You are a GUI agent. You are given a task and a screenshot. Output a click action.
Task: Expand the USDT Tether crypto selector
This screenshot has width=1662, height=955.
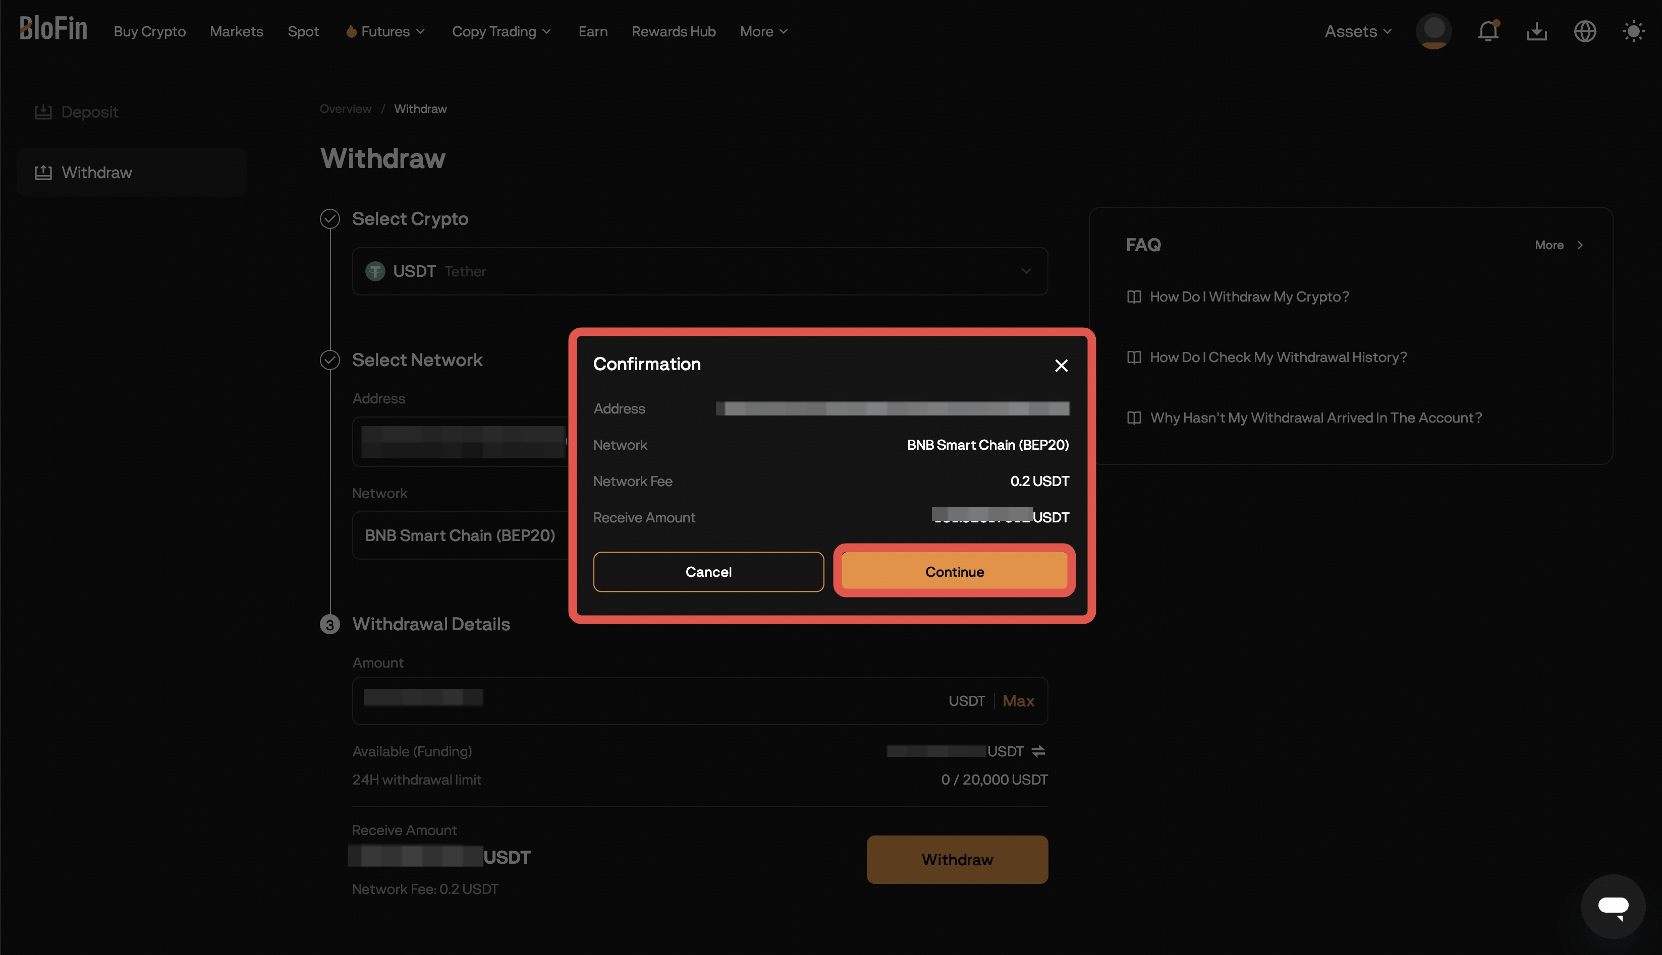coord(1025,271)
